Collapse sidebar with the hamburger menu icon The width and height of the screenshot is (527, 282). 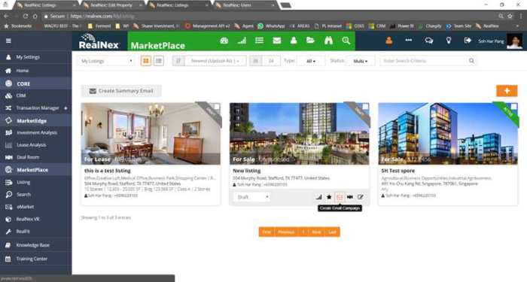pyautogui.click(x=8, y=41)
